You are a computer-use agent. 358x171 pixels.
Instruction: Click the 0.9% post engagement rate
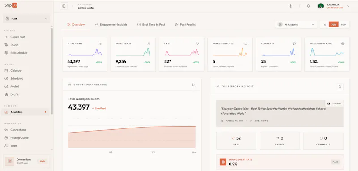pyautogui.click(x=233, y=164)
